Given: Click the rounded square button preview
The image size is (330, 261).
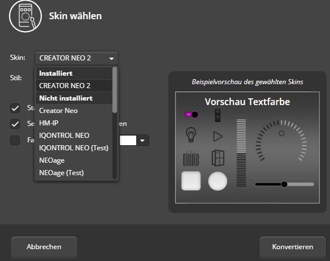Looking at the screenshot, I should pyautogui.click(x=191, y=181).
